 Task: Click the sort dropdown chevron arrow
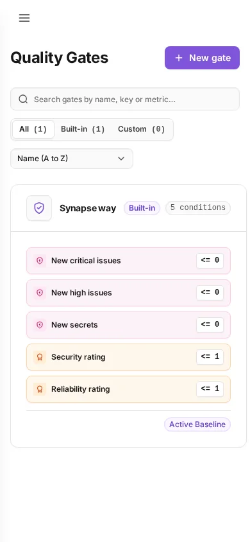pos(121,159)
